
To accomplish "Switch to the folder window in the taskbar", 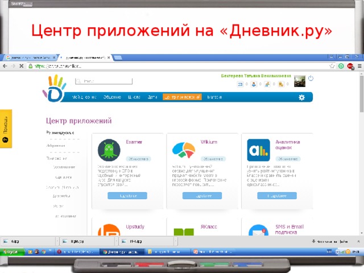I will tap(168, 252).
